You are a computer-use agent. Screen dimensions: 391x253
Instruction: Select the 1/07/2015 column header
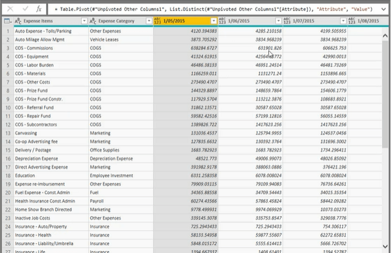(x=315, y=21)
